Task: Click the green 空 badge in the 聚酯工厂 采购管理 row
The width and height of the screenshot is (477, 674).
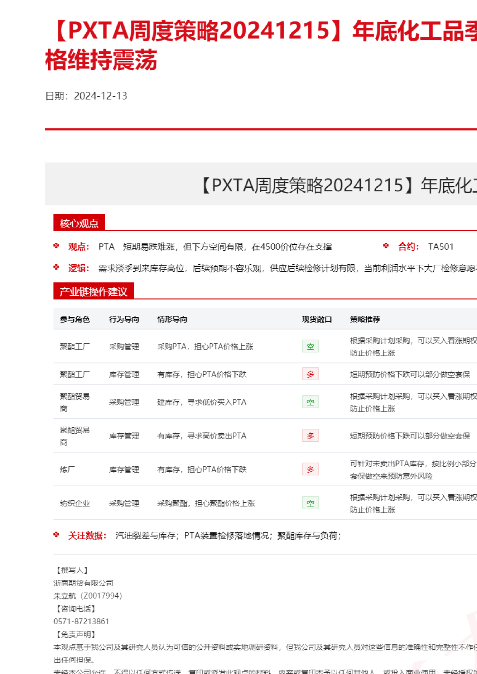Action: pyautogui.click(x=310, y=347)
